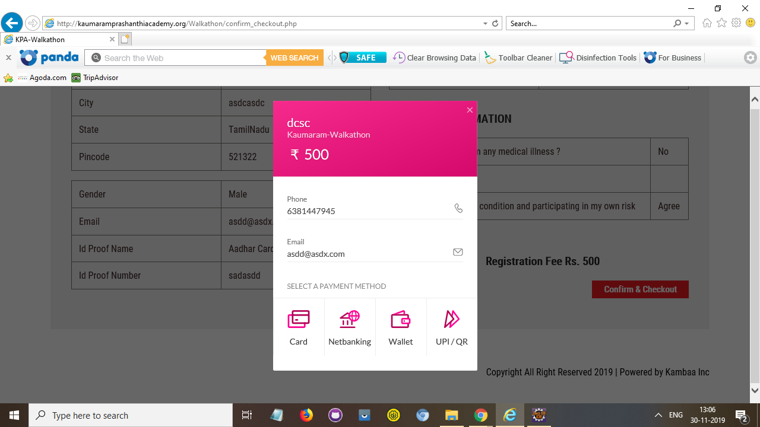Refresh the page with reload icon
Viewport: 760px width, 427px height.
click(495, 24)
